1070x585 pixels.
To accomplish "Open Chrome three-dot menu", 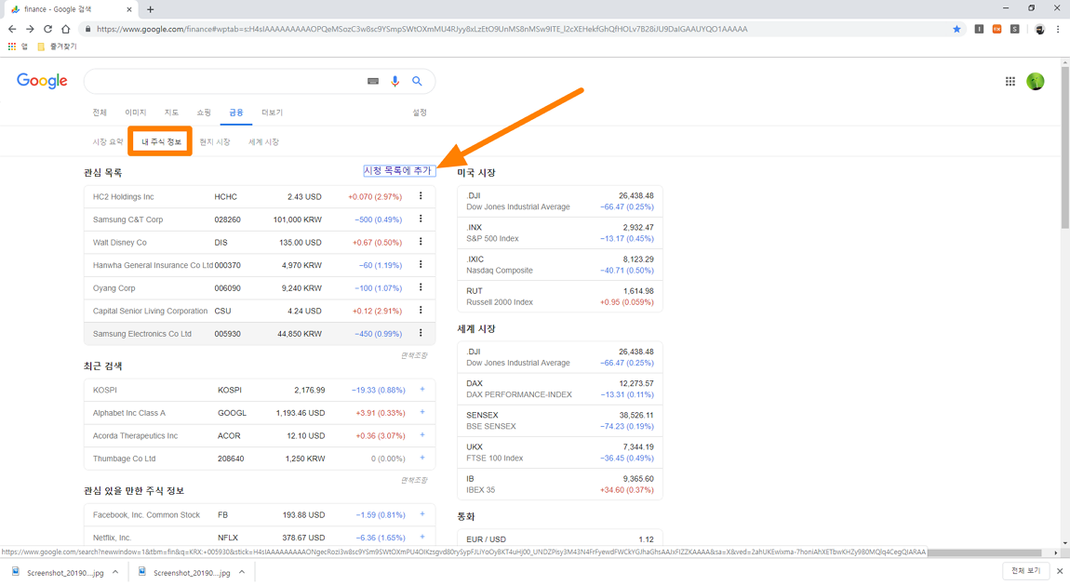I will tap(1058, 29).
